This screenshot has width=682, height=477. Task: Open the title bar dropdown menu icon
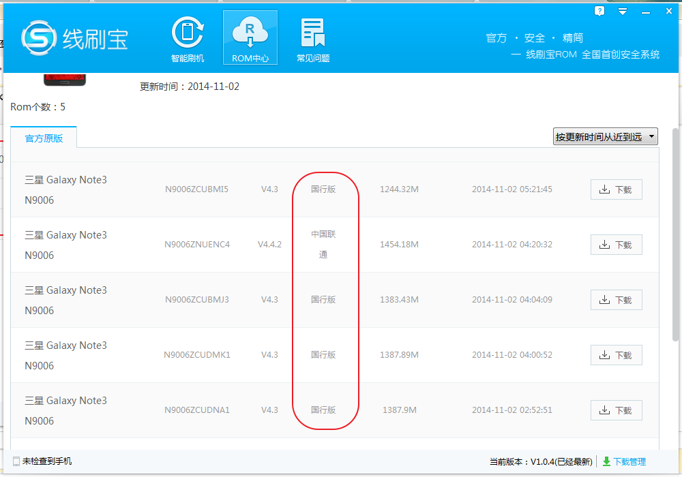pos(623,12)
